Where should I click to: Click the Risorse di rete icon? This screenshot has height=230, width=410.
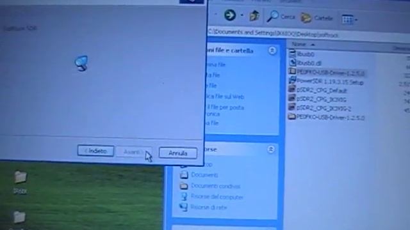pos(184,207)
